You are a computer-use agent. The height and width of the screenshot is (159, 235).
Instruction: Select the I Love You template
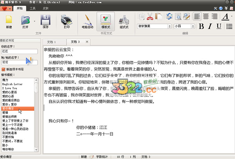pos(18,88)
